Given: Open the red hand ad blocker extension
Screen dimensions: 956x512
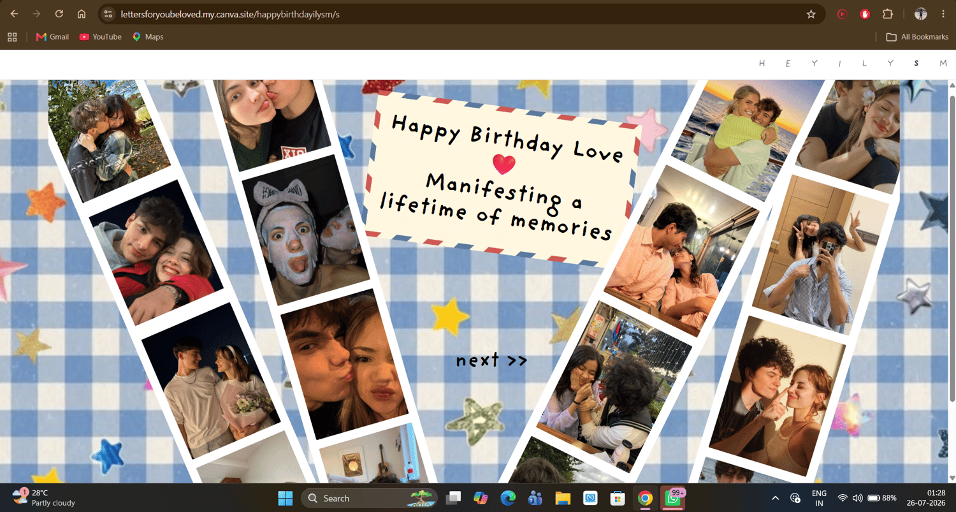Looking at the screenshot, I should (865, 14).
